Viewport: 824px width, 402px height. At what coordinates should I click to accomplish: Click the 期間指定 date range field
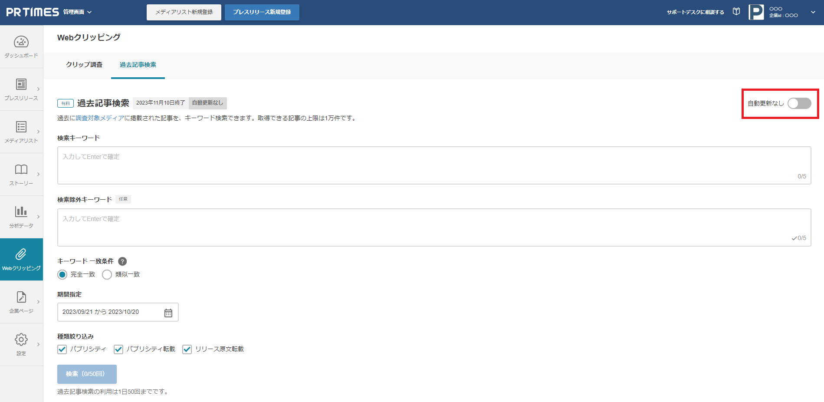(118, 312)
